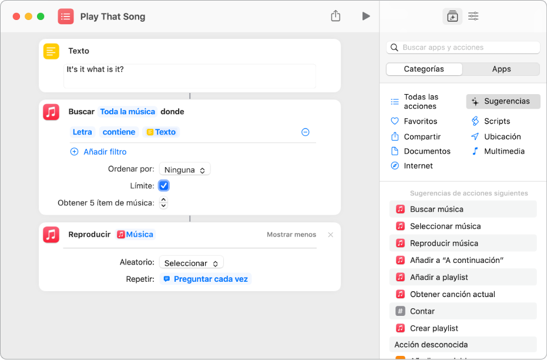Open the Internet category
The width and height of the screenshot is (547, 360).
412,166
